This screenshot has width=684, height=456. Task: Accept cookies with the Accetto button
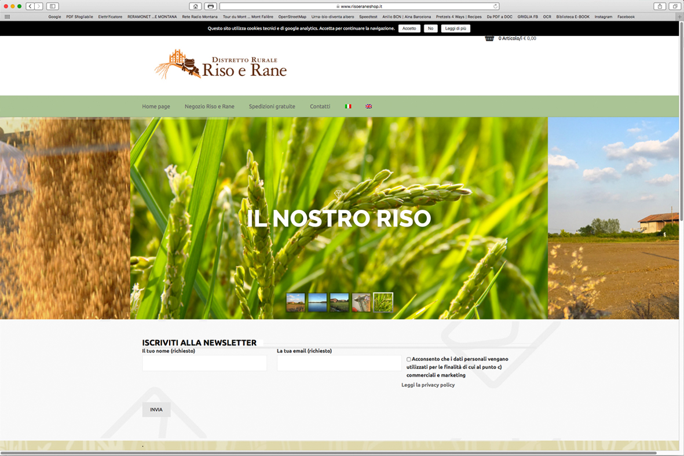tap(409, 28)
